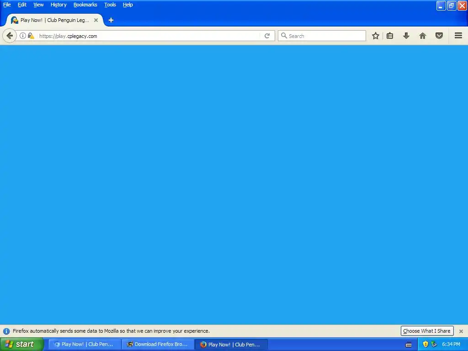Viewport: 468px width, 351px height.
Task: Click the security shield tray icon
Action: point(425,344)
